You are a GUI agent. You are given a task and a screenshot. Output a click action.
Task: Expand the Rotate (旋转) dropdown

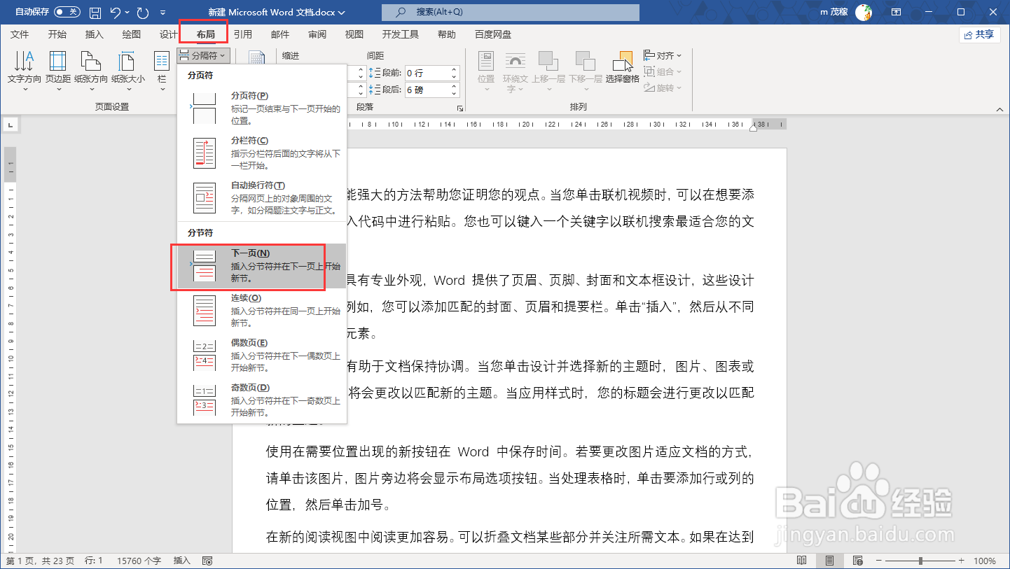663,87
